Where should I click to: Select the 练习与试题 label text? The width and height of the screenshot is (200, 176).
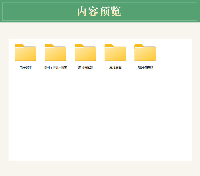pyautogui.click(x=86, y=68)
